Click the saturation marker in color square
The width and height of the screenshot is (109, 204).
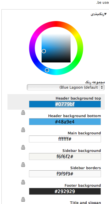(44, 51)
